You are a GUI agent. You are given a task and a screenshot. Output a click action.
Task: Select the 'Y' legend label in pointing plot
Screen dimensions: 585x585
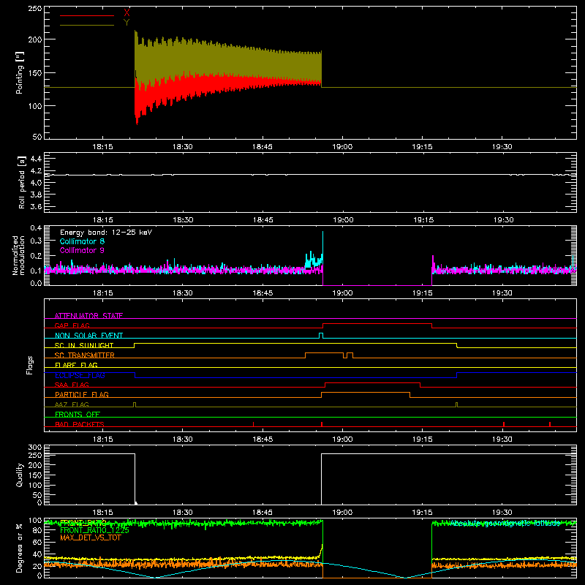coord(127,23)
